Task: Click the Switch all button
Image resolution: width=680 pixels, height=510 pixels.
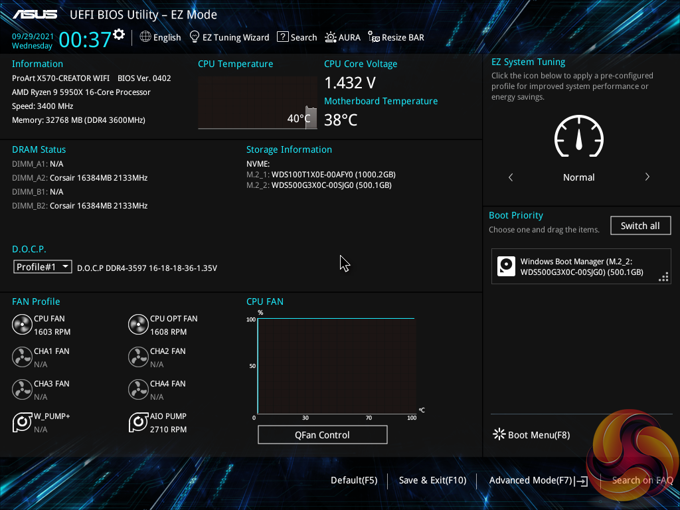Action: (640, 226)
